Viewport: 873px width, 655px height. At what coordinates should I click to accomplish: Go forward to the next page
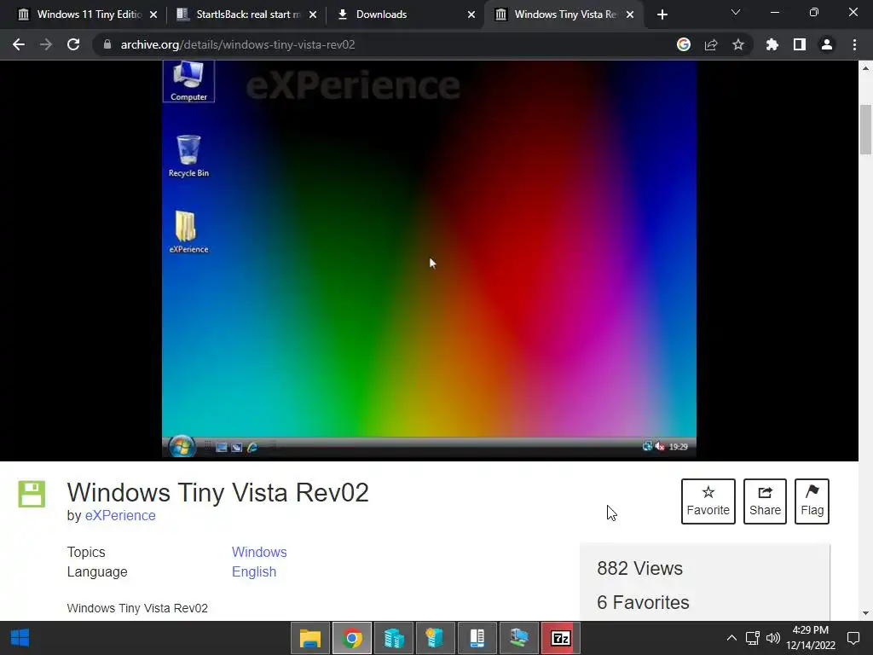(x=46, y=44)
